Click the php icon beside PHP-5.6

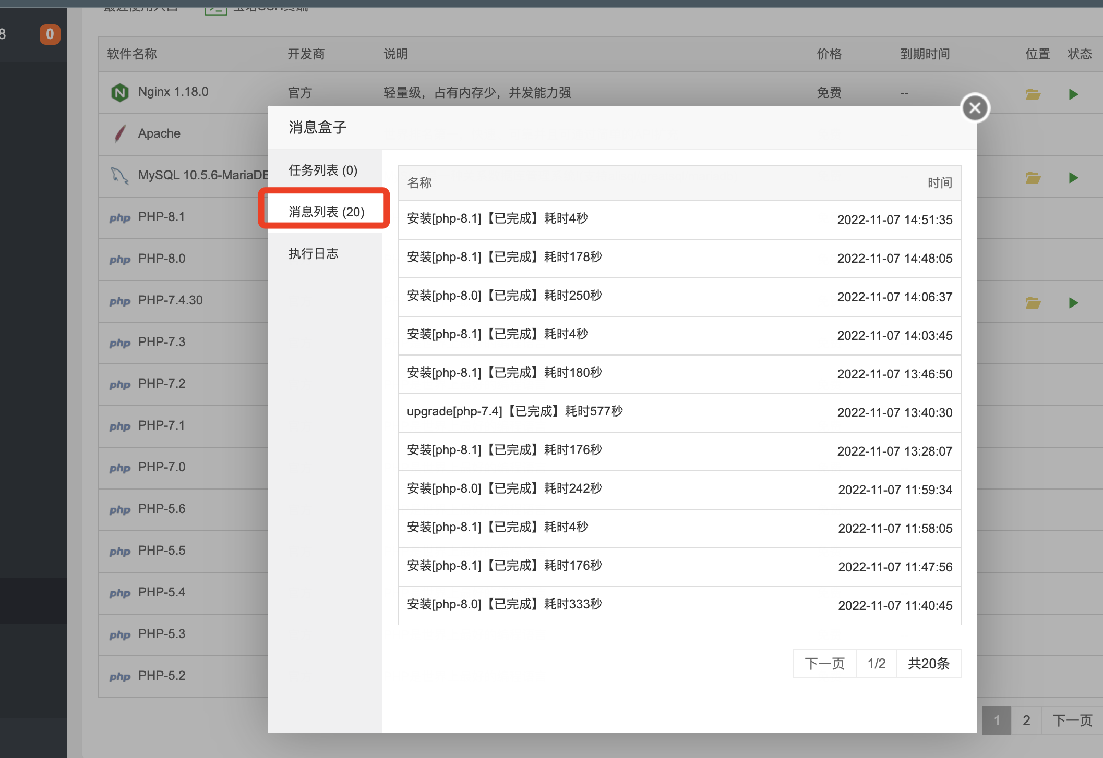click(x=120, y=510)
